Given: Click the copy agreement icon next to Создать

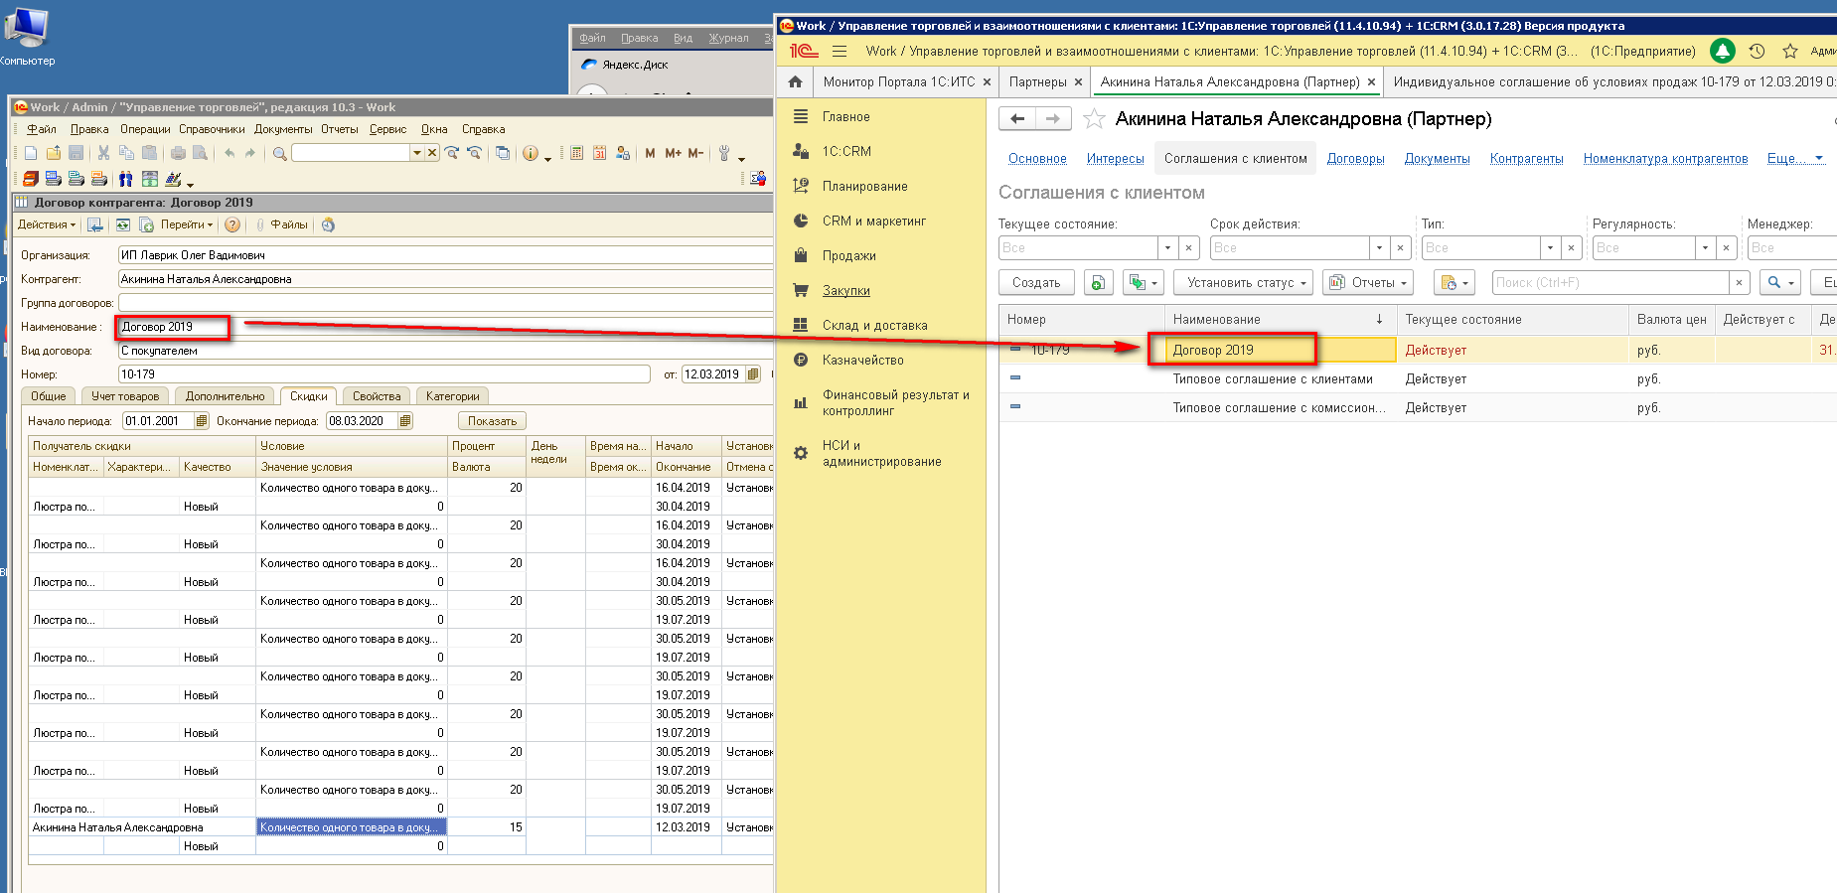Looking at the screenshot, I should point(1097,283).
